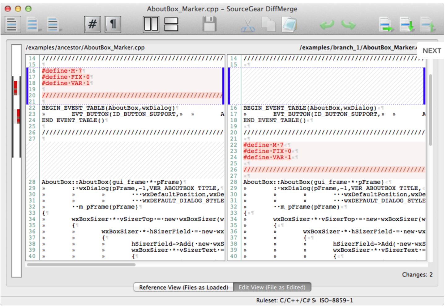Click the green Undo arrow
The width and height of the screenshot is (446, 308).
pyautogui.click(x=327, y=24)
